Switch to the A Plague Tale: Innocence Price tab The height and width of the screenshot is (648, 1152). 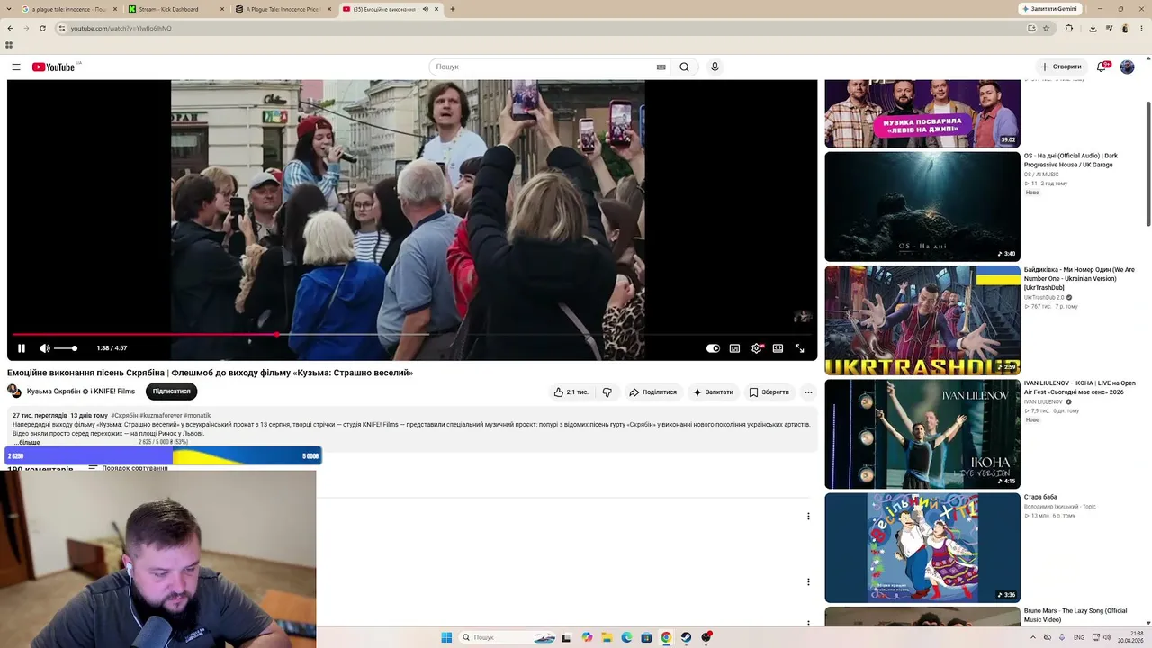282,9
